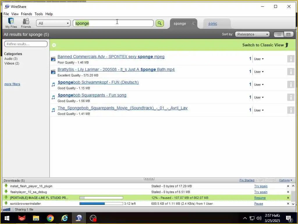
Task: Open the Friends menu
Action: [26, 14]
